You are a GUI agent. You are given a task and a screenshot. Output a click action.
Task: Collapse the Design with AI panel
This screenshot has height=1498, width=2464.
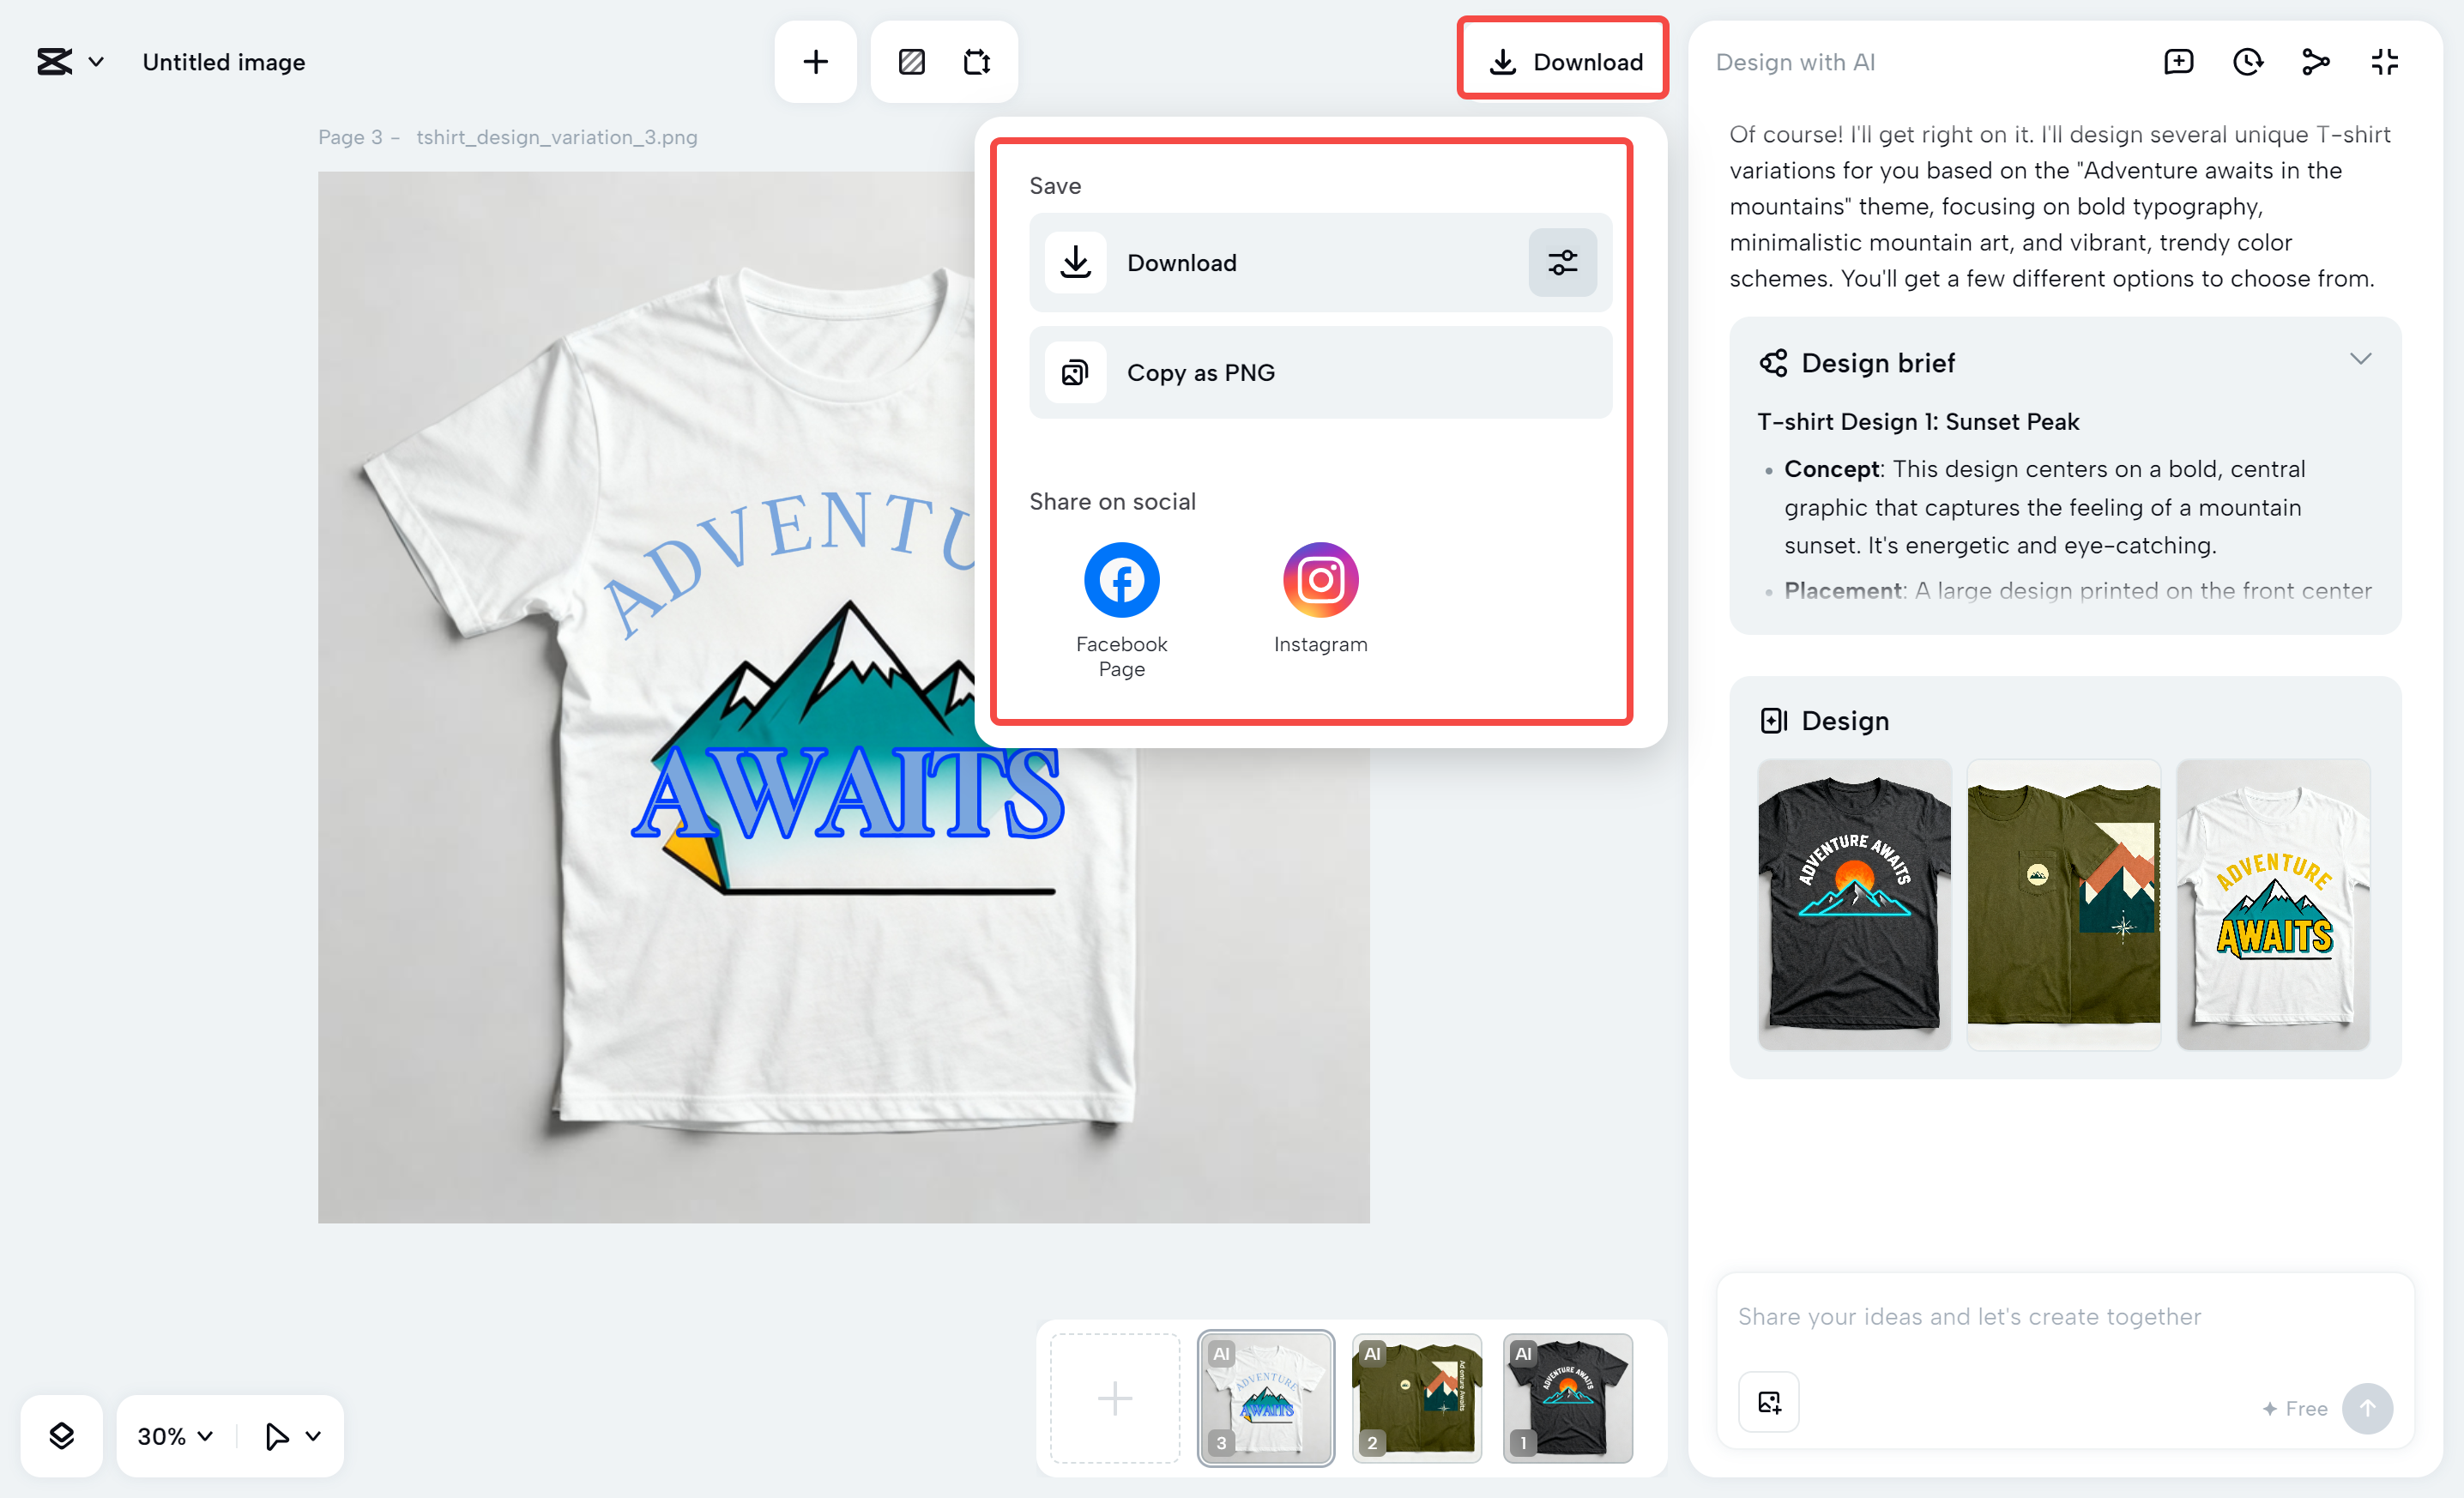[x=2384, y=62]
